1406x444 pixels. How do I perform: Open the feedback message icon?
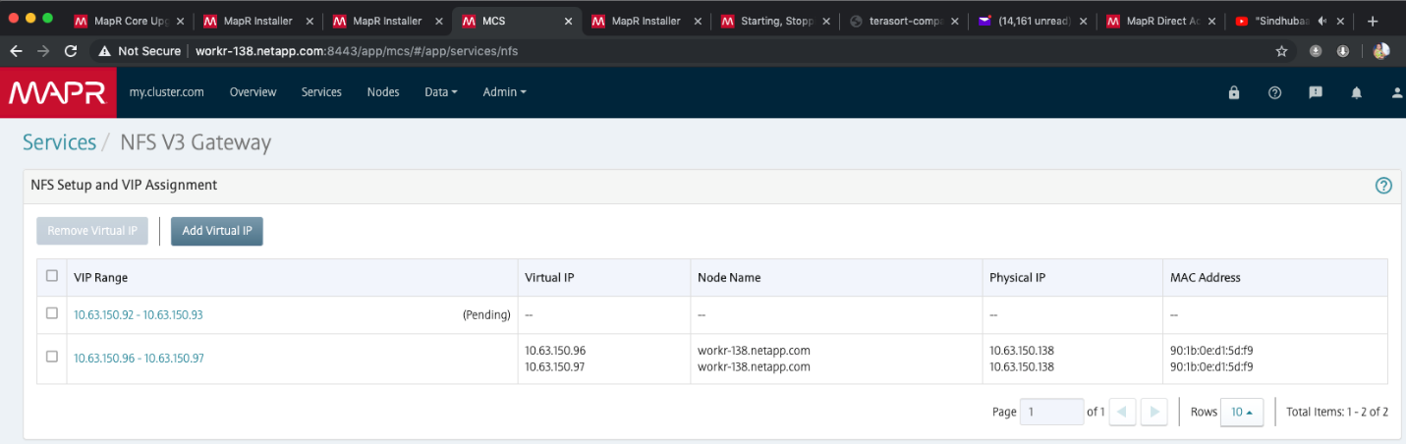(1316, 92)
